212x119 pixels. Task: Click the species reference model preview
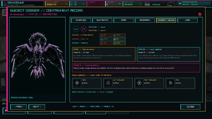(x=37, y=59)
